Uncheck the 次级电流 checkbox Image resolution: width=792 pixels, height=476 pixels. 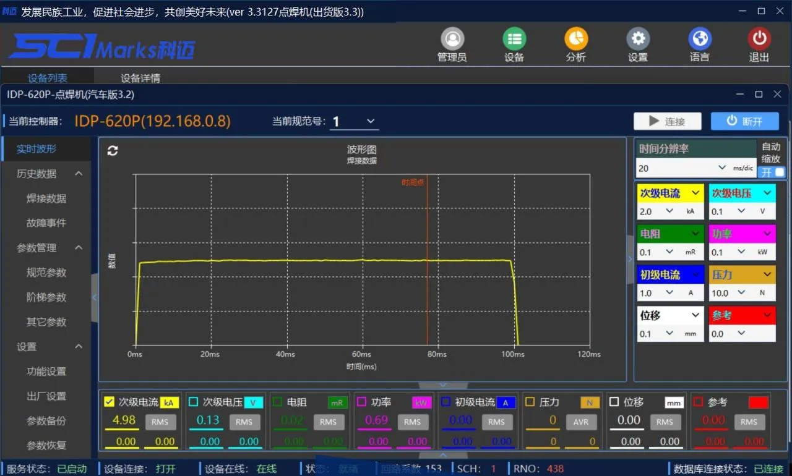[110, 402]
